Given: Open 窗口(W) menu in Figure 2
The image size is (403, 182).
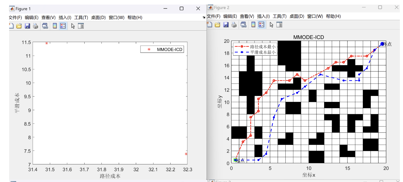Looking at the screenshot, I should pyautogui.click(x=315, y=16).
